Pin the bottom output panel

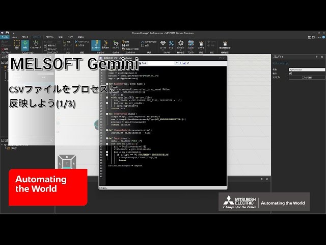[262, 179]
